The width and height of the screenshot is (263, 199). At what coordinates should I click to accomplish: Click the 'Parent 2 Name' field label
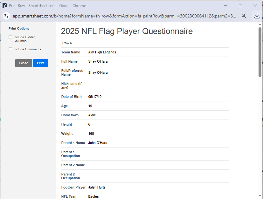pyautogui.click(x=73, y=165)
